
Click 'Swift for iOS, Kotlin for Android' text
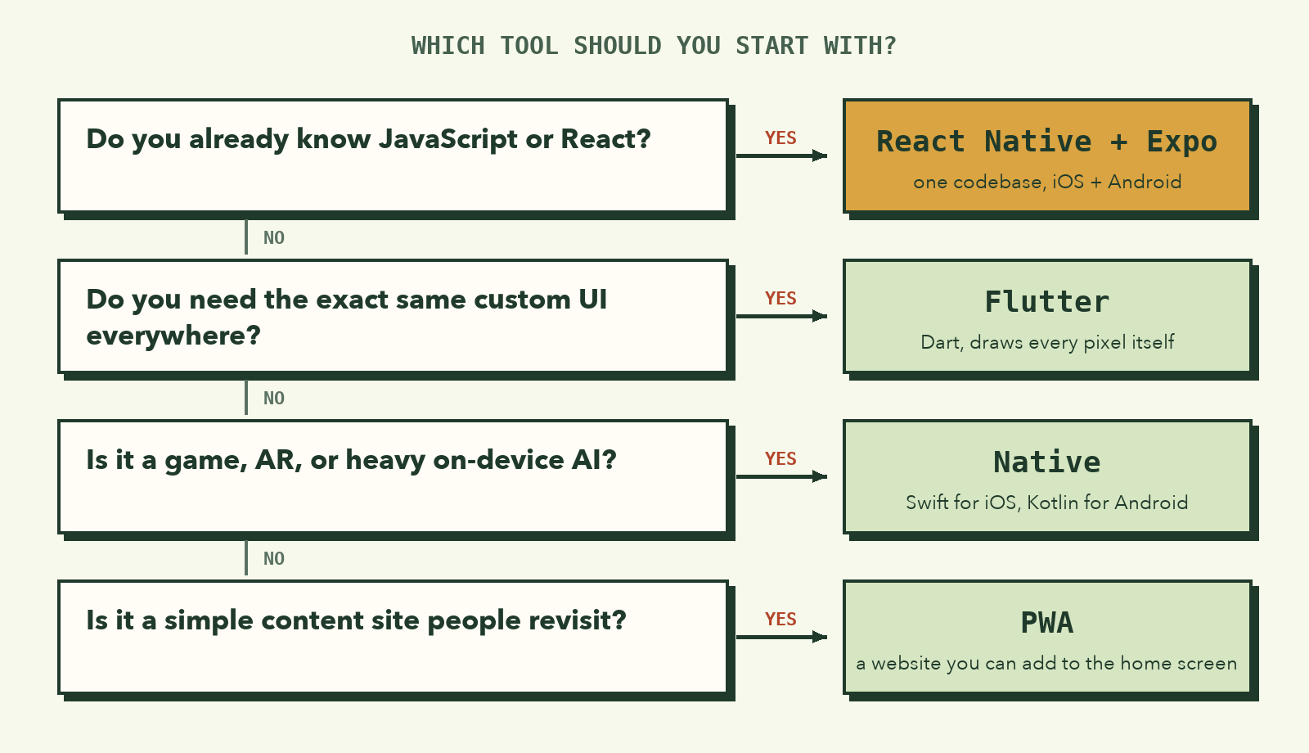click(x=1047, y=503)
